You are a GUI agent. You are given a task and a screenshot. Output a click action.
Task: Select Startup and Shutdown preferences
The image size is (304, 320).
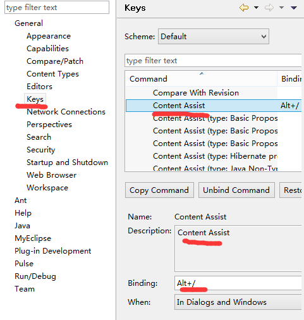[67, 163]
